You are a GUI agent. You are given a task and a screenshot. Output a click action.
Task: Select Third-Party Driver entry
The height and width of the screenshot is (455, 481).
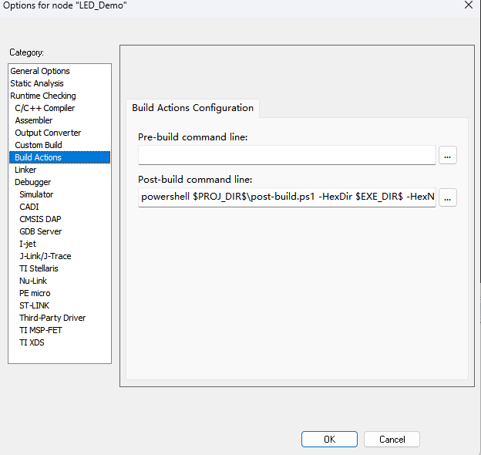coord(52,318)
